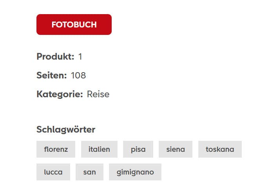Filter by the Florence (florenz) keyword
The image size is (261, 191).
tap(56, 149)
